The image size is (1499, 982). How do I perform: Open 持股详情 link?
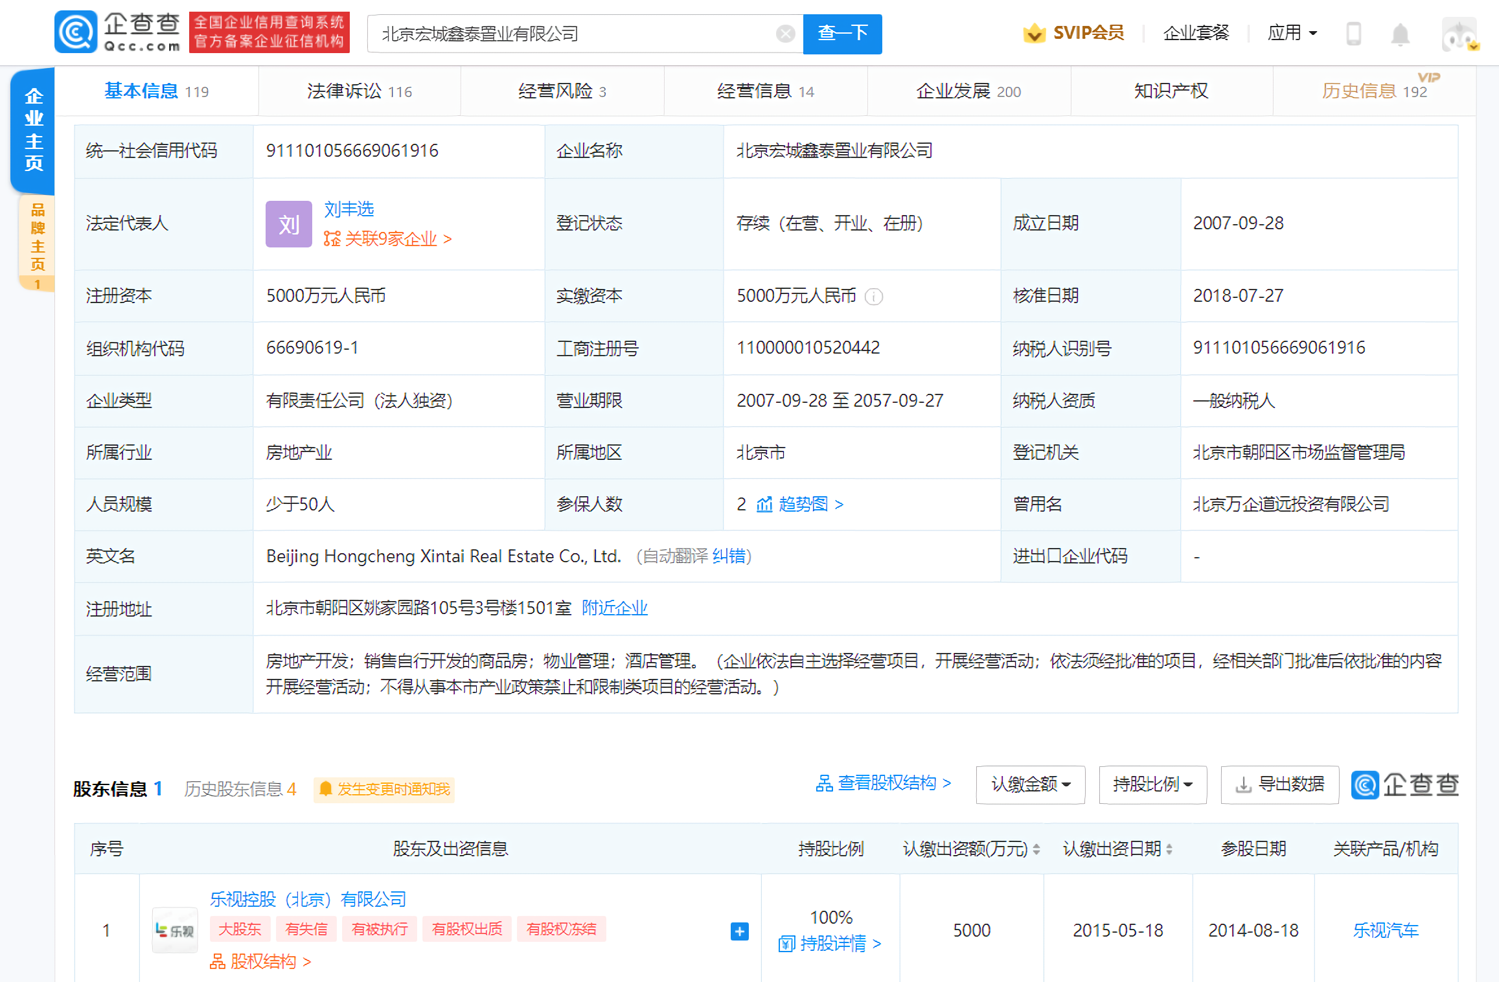click(x=830, y=943)
